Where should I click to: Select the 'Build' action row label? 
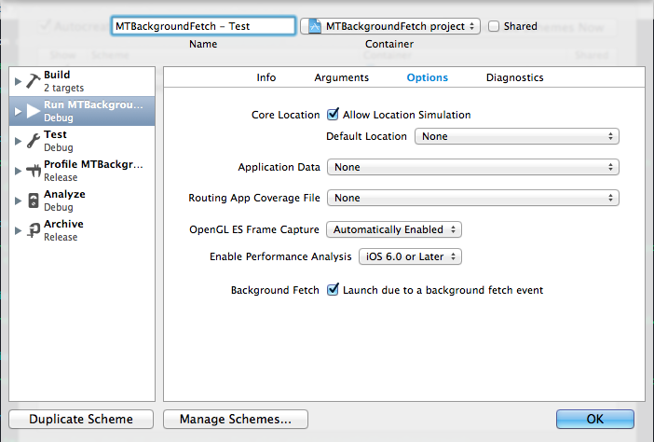click(57, 75)
